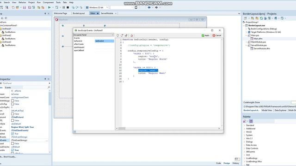Toggle the Collapsible True checkbox
This screenshot has width=296, height=166.
point(12,150)
